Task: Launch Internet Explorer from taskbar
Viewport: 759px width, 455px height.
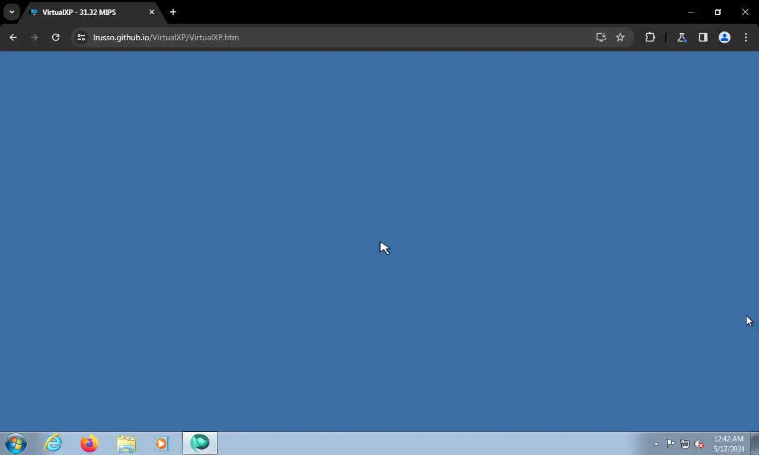Action: tap(53, 443)
